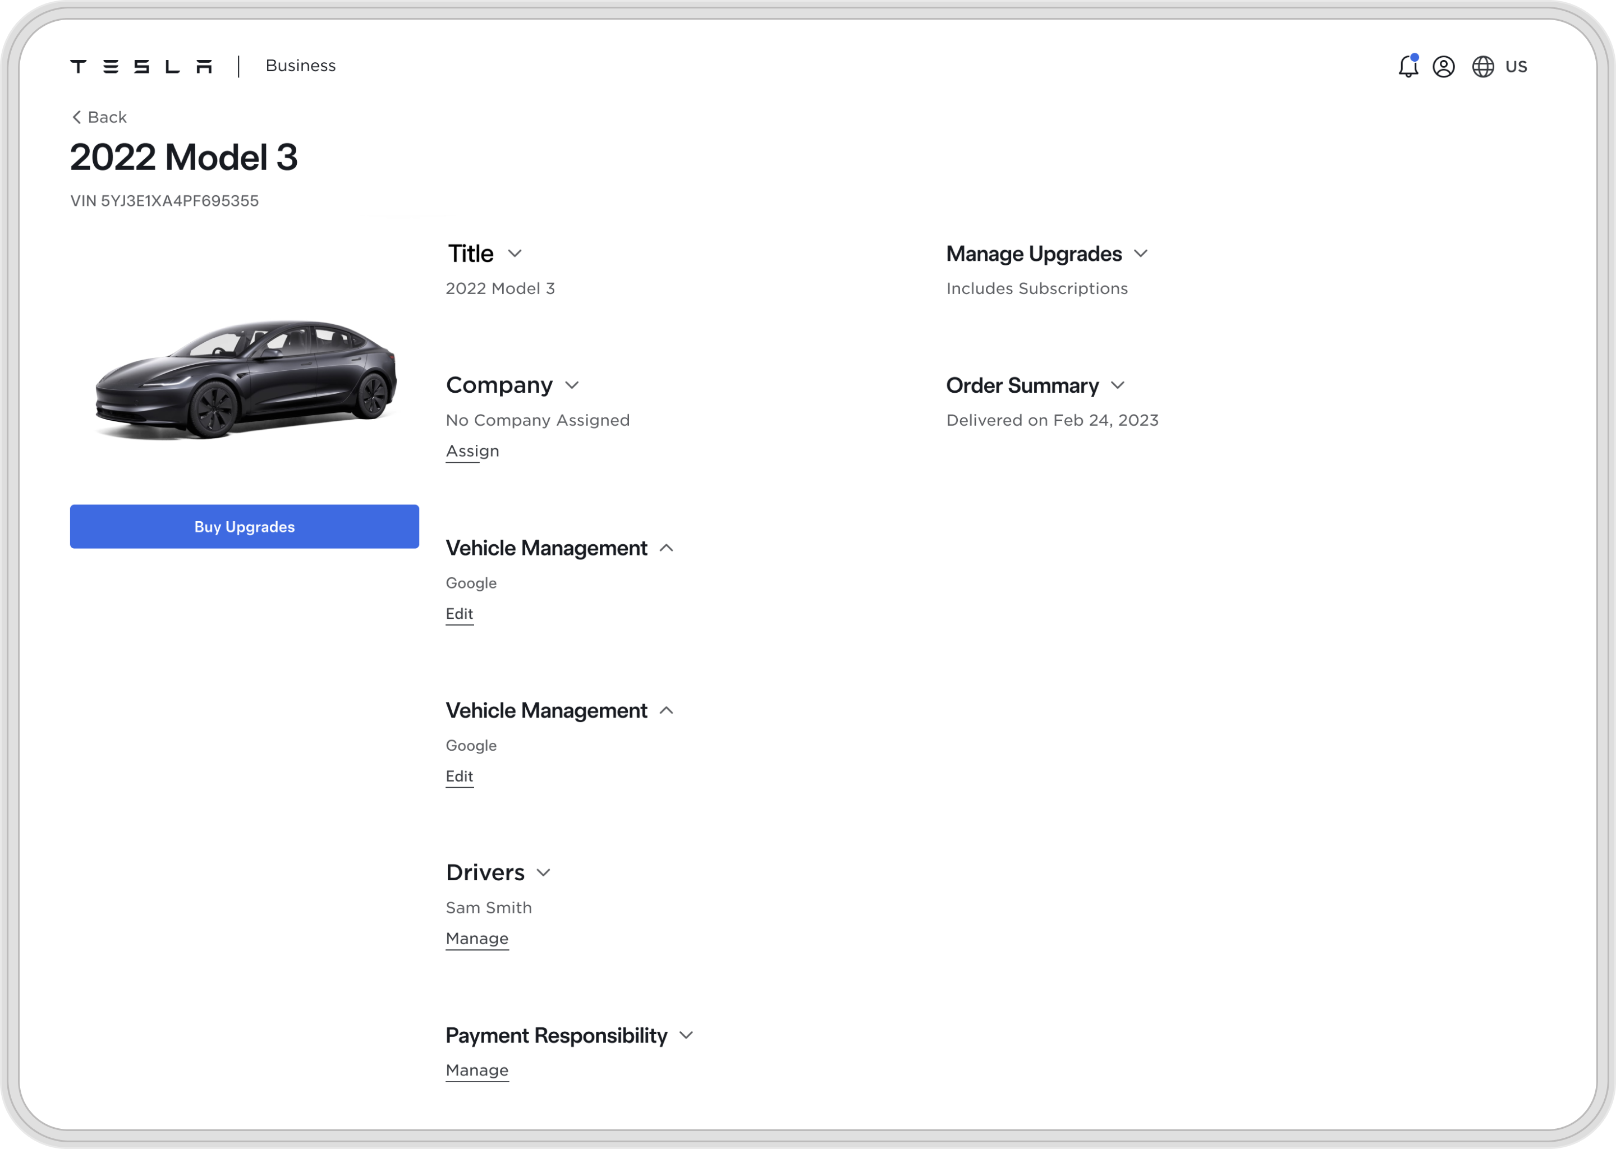Select the US region label
This screenshot has height=1149, width=1616.
pos(1516,67)
